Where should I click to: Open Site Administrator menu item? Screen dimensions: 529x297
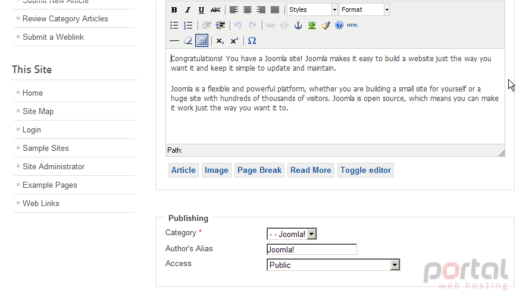pos(54,167)
